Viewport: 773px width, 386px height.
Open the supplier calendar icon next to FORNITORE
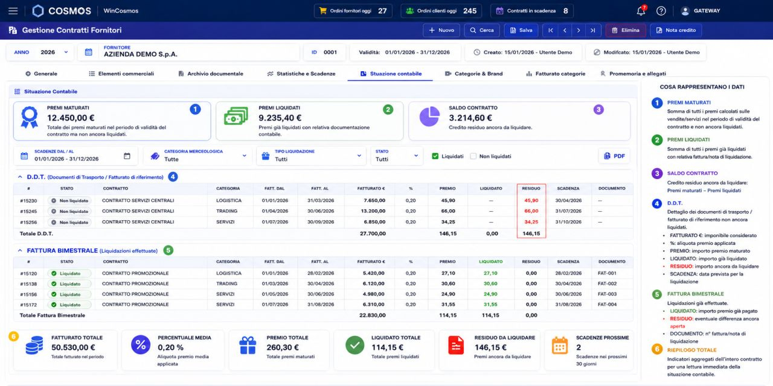(89, 52)
